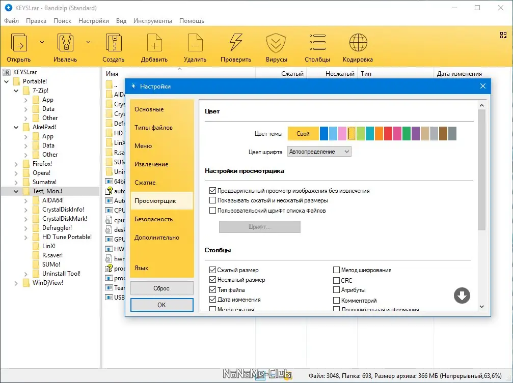Expand the Firefox! tree folder
The image size is (513, 383).
pos(16,164)
